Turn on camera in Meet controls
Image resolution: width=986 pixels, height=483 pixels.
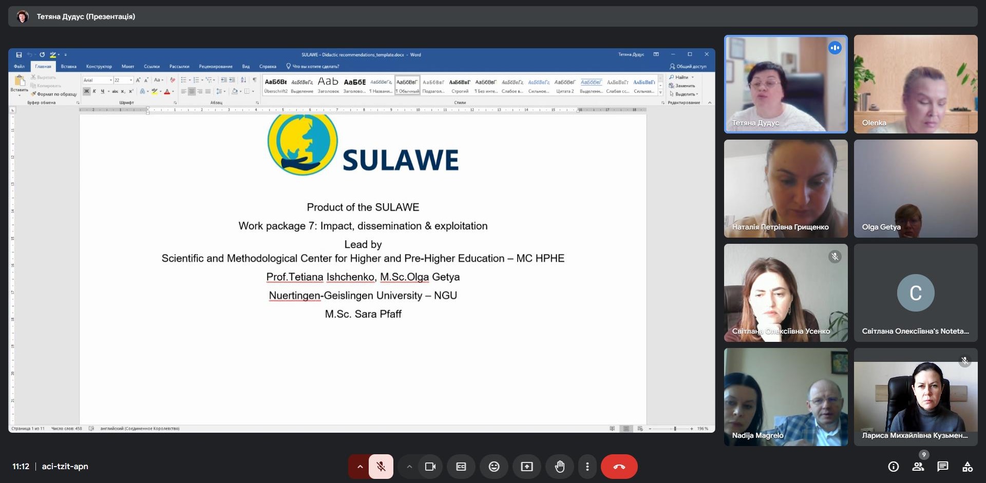tap(430, 467)
